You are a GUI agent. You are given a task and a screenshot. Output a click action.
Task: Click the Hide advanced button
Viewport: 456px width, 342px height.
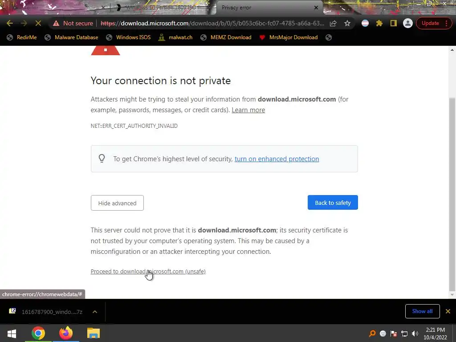(117, 203)
